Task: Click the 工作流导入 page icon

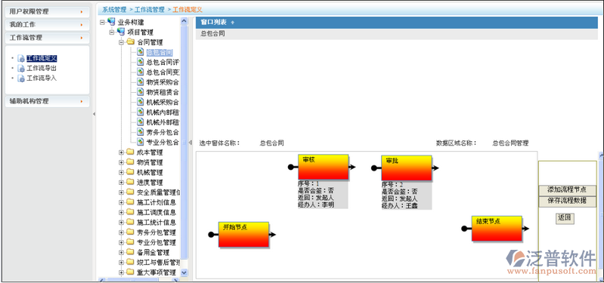Action: [x=22, y=78]
